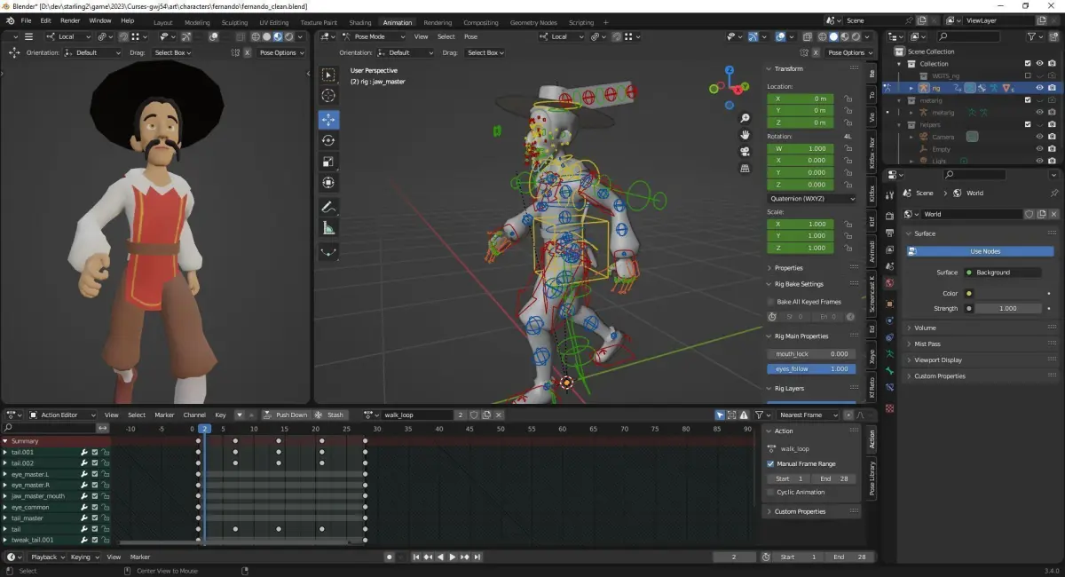Open the Playback popover
This screenshot has height=577, width=1065.
pos(46,557)
